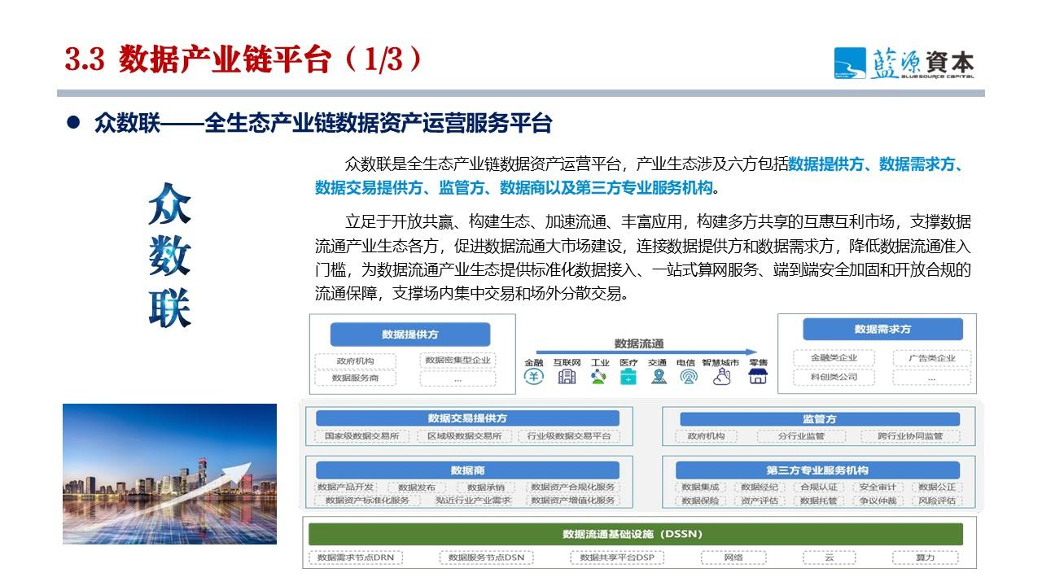Image resolution: width=1042 pixels, height=586 pixels.
Task: Click the 智慧城市 smart city icon
Action: [721, 376]
